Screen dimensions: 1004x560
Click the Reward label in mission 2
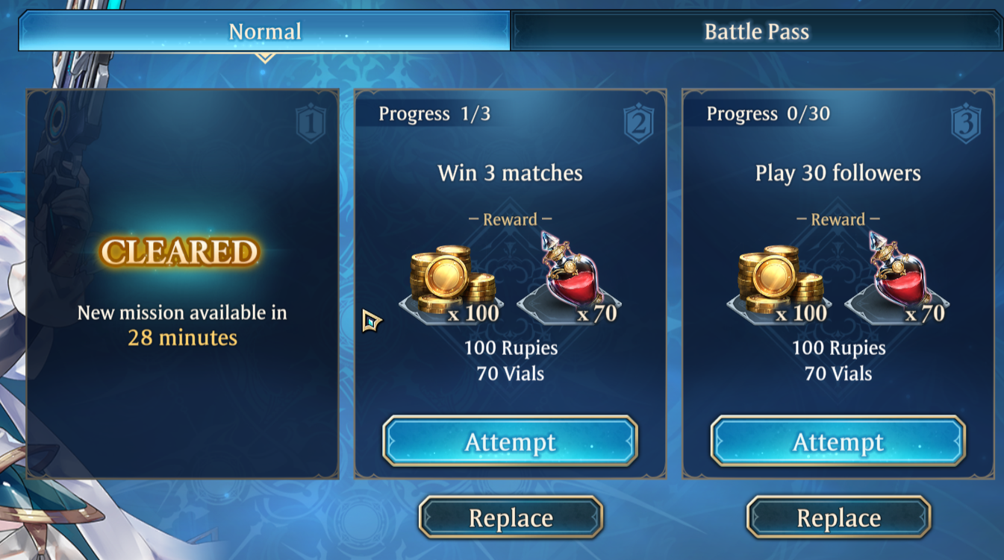(510, 219)
